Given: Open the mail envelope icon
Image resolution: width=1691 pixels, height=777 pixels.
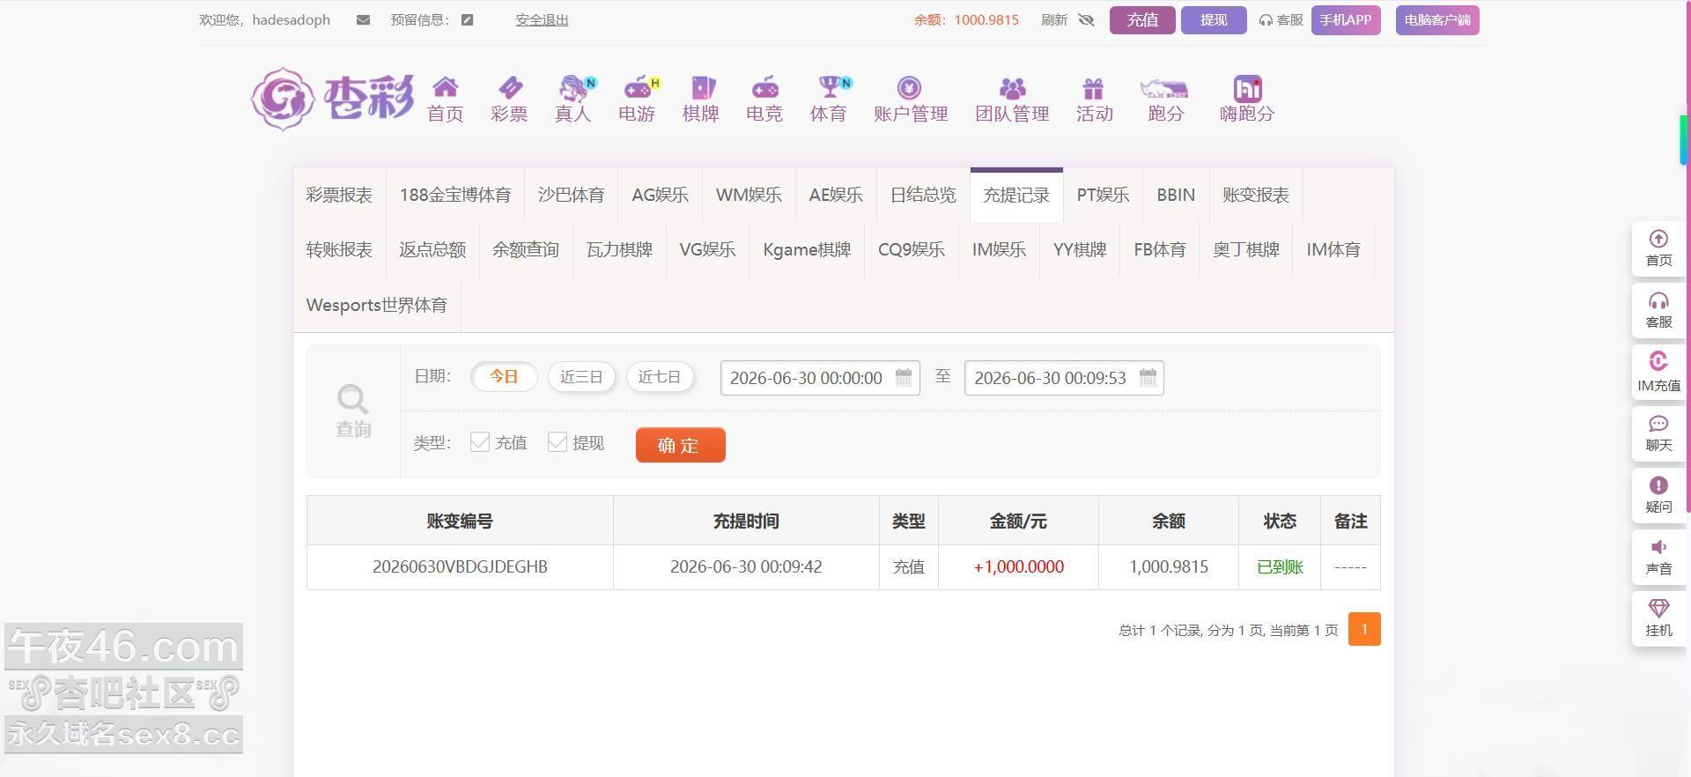Looking at the screenshot, I should pyautogui.click(x=363, y=20).
